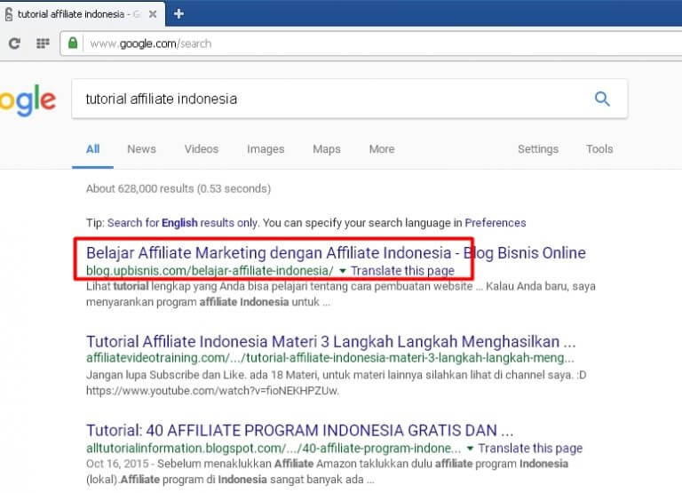Select the tutorial affiliate indonesia browser tab
682x493 pixels.
pos(82,14)
